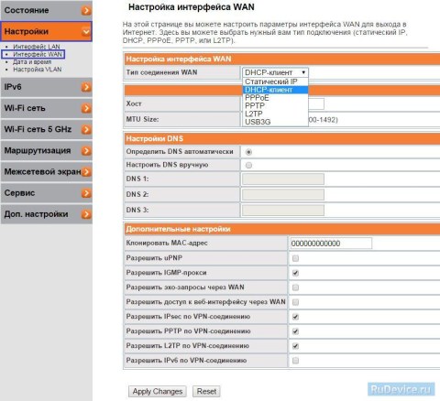Click the arrow icon beside Wi-Fi сеть
440x401 pixels.
click(x=86, y=108)
